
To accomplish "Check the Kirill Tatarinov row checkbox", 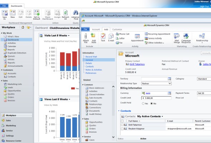I will [x=122, y=125].
